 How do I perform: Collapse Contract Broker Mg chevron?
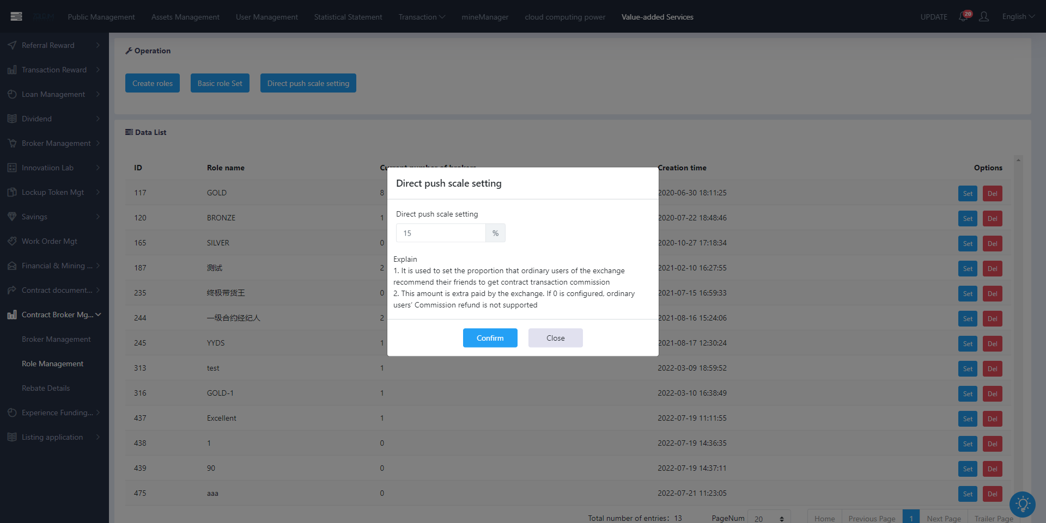point(98,315)
